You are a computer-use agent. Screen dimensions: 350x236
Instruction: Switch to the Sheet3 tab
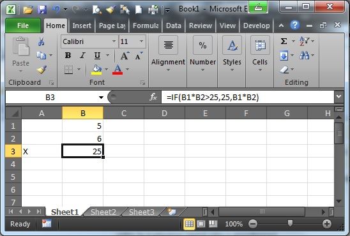tap(142, 212)
